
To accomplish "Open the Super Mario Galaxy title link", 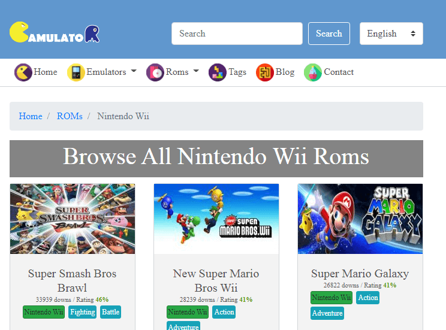I will (360, 274).
